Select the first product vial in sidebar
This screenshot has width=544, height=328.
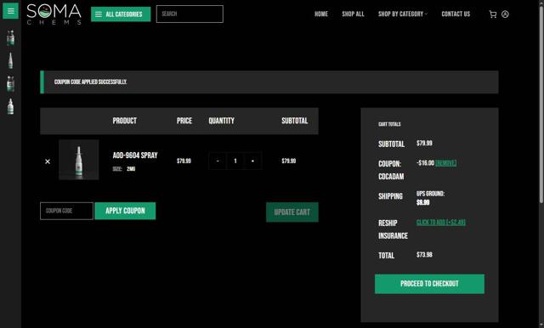coord(10,37)
